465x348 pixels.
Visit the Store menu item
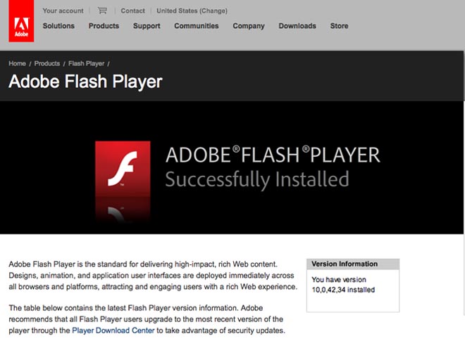click(339, 26)
